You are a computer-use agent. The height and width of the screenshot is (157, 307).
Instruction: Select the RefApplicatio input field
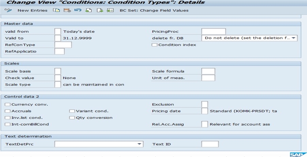click(60, 51)
